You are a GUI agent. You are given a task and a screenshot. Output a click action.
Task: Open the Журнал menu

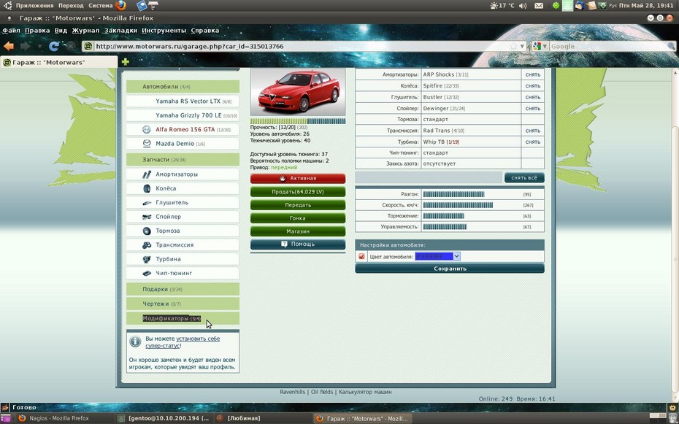(x=85, y=31)
